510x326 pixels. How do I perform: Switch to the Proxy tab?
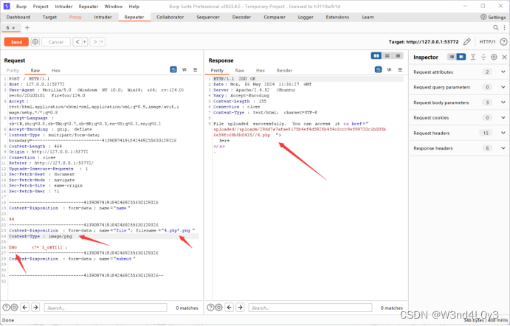tap(75, 17)
